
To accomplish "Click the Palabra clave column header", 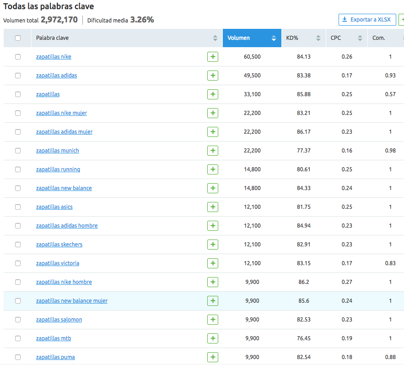I will 53,38.
